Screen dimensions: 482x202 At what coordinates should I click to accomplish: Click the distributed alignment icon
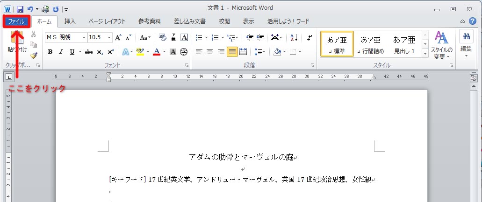(243, 52)
